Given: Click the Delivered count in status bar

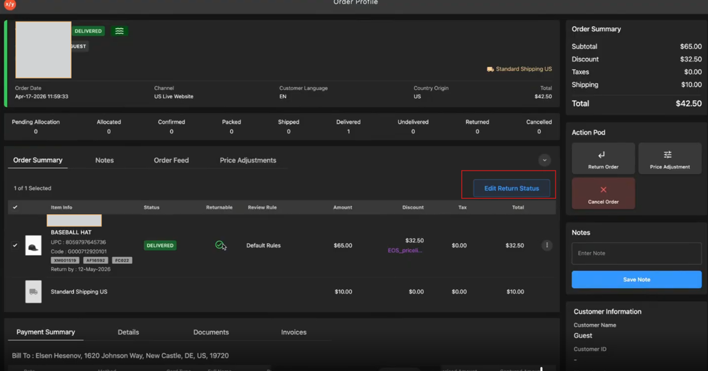Looking at the screenshot, I should [348, 132].
